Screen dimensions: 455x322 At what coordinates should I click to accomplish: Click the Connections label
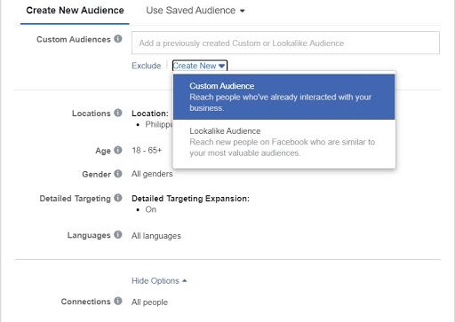(85, 302)
